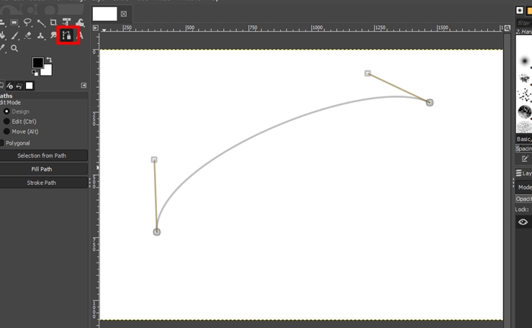Select the Text tool
This screenshot has height=328, width=532.
click(x=80, y=35)
